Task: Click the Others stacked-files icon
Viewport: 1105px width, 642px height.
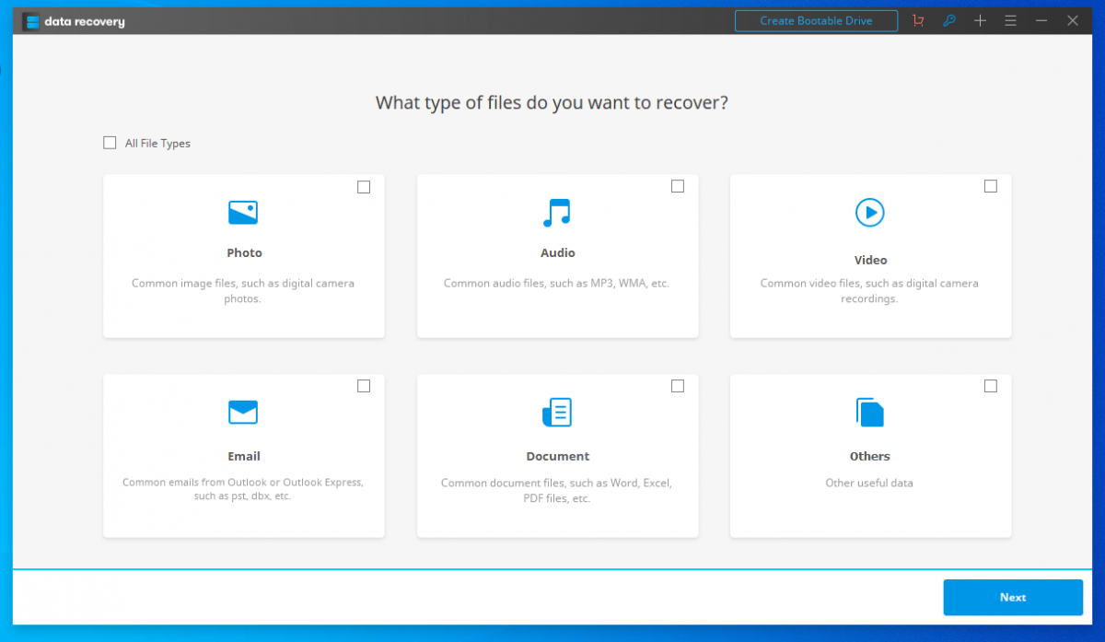Action: [x=870, y=412]
